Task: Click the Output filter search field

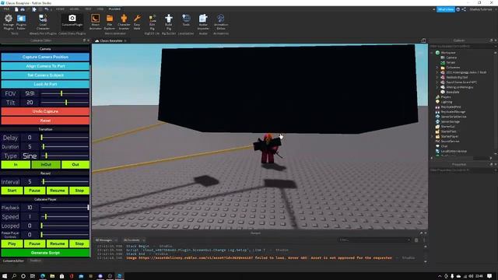Action: (x=374, y=240)
